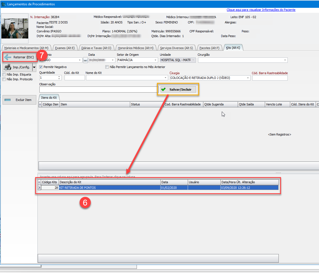Check the Não Imp. Etiqueta option
The height and width of the screenshot is (273, 319).
click(4, 74)
